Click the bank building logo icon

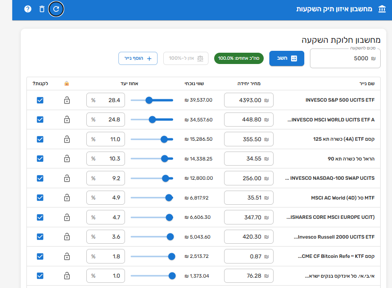(381, 9)
